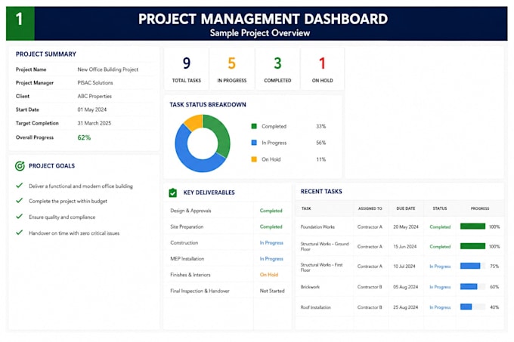Image resolution: width=514 pixels, height=342 pixels.
Task: Click the checkmark beside 'Ensure quality and compliance'
Action: tap(20, 217)
